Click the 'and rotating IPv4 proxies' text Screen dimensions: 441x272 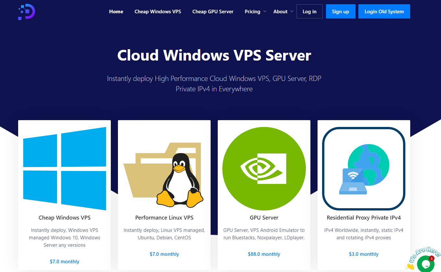pos(364,238)
